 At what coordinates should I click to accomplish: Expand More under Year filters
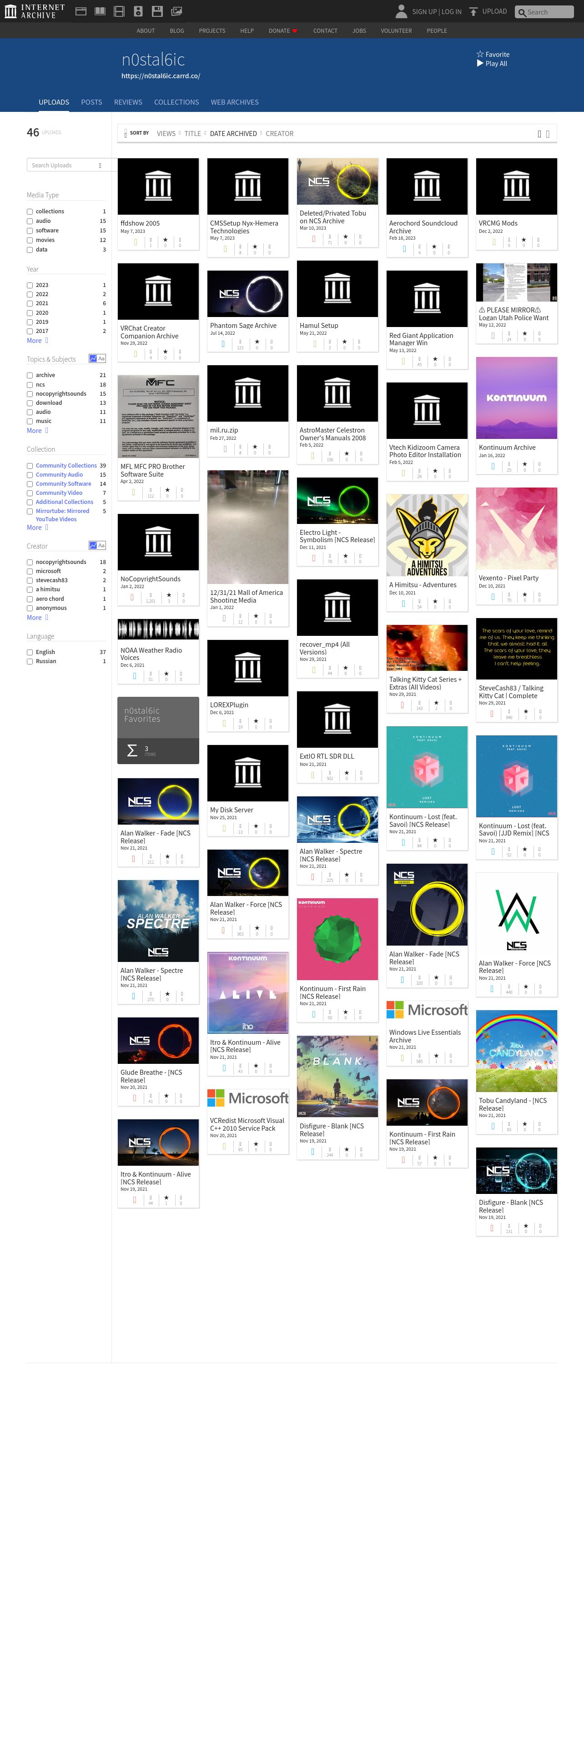[x=37, y=341]
